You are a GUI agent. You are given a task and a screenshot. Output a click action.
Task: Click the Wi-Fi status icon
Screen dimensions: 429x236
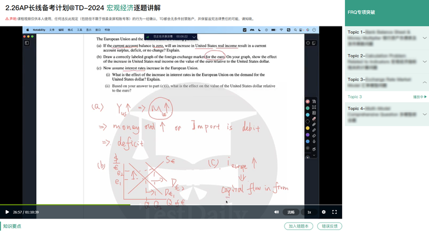(281, 30)
